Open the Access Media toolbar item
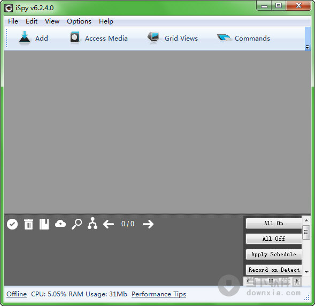 99,38
